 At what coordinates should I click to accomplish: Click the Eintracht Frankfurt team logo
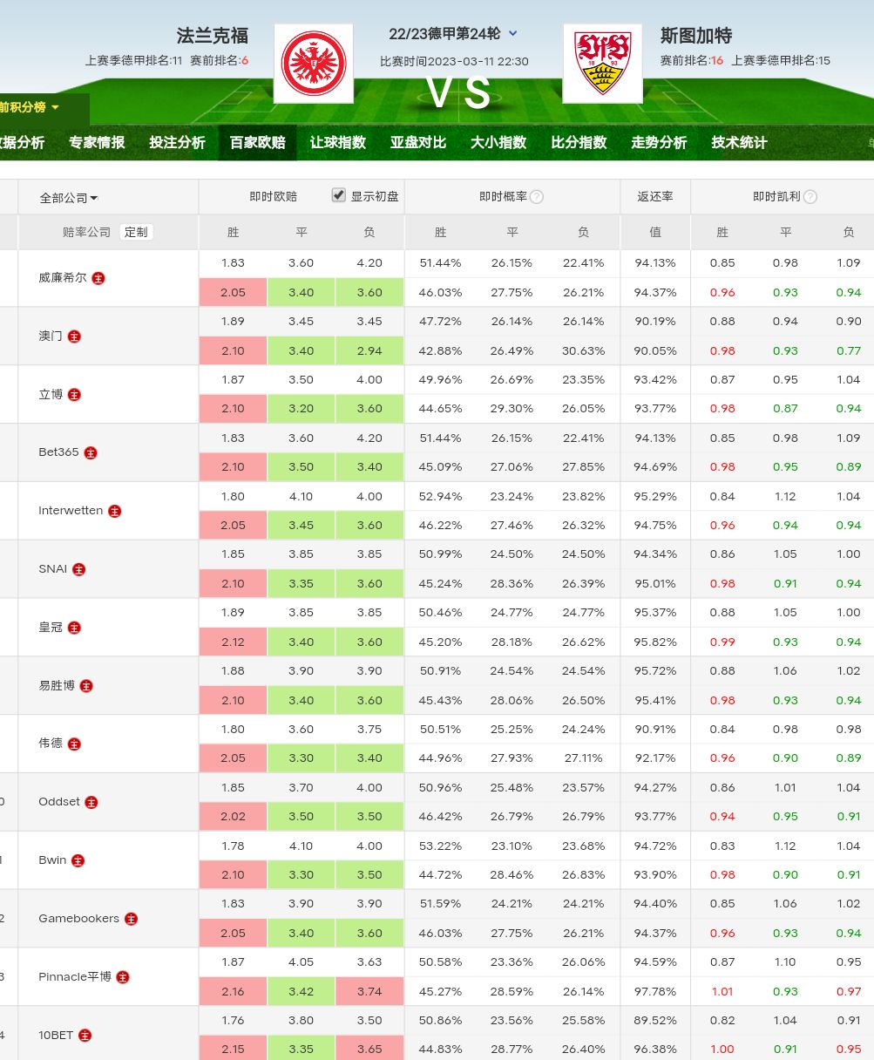(x=314, y=64)
